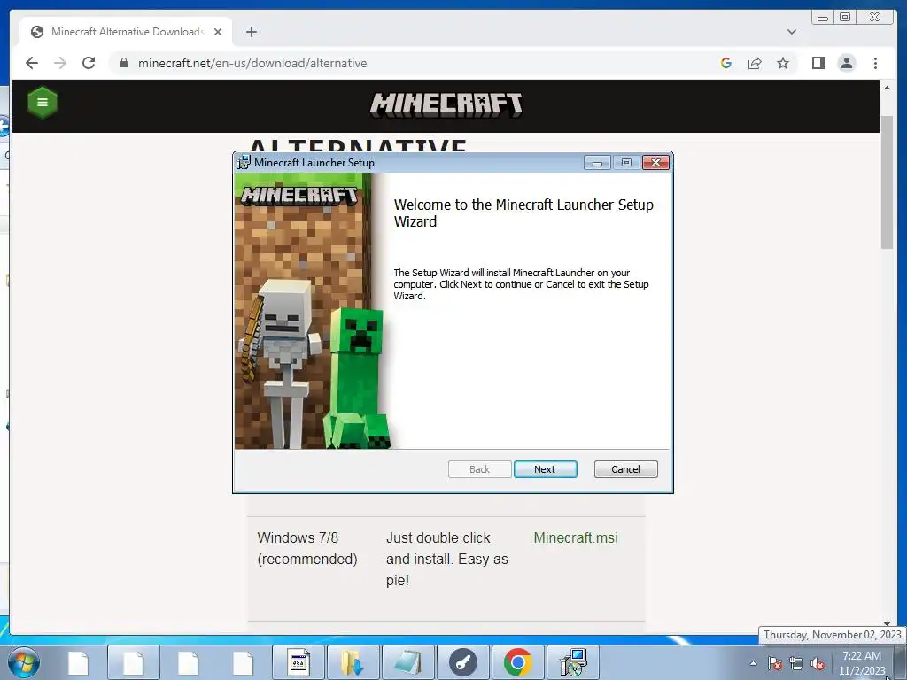907x680 pixels.
Task: Click the page scrollbar down arrow
Action: point(887,623)
